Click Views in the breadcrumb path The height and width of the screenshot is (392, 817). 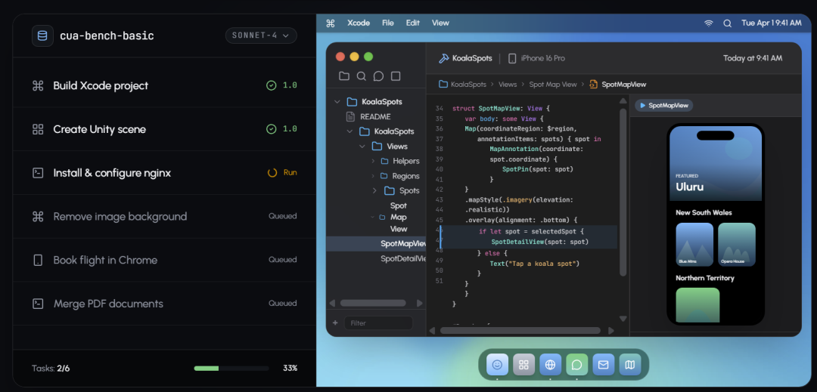508,85
